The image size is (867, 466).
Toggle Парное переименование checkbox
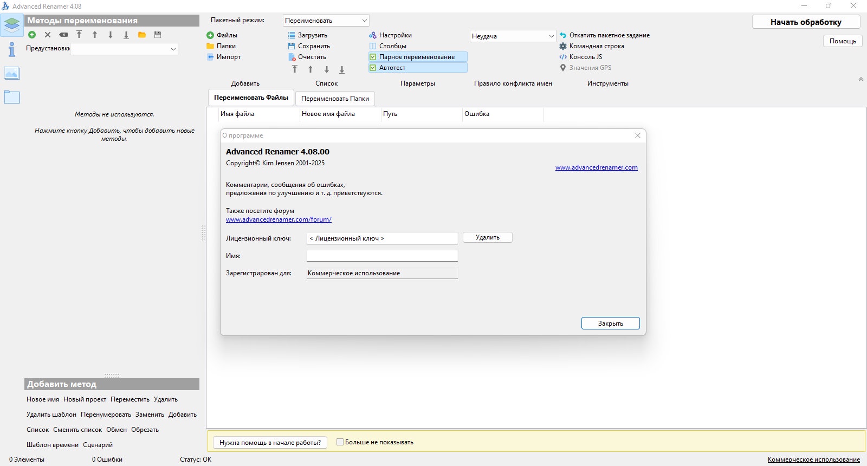[418, 57]
